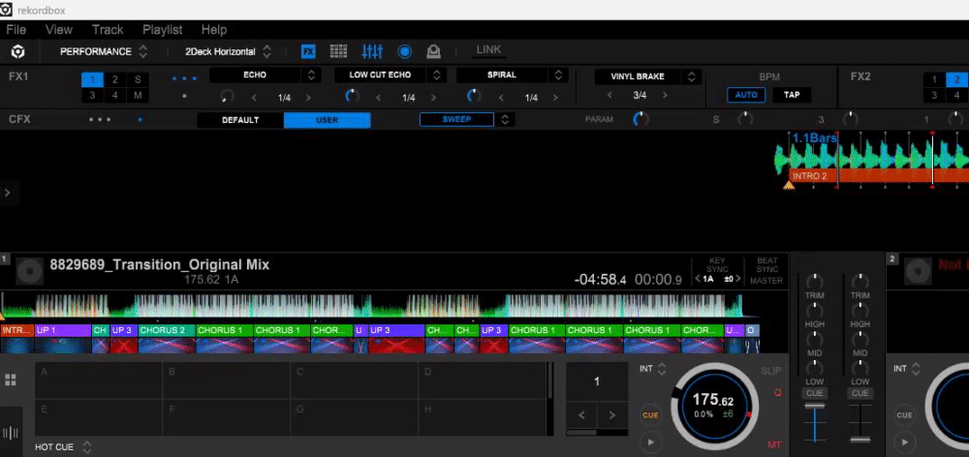
Task: Open the Help menu
Action: pos(214,30)
